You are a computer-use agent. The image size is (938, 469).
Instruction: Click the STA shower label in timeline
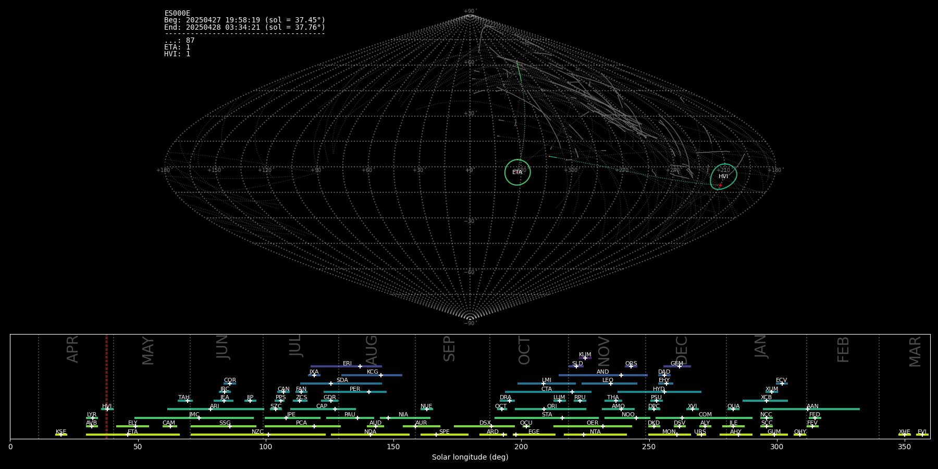coord(547,415)
